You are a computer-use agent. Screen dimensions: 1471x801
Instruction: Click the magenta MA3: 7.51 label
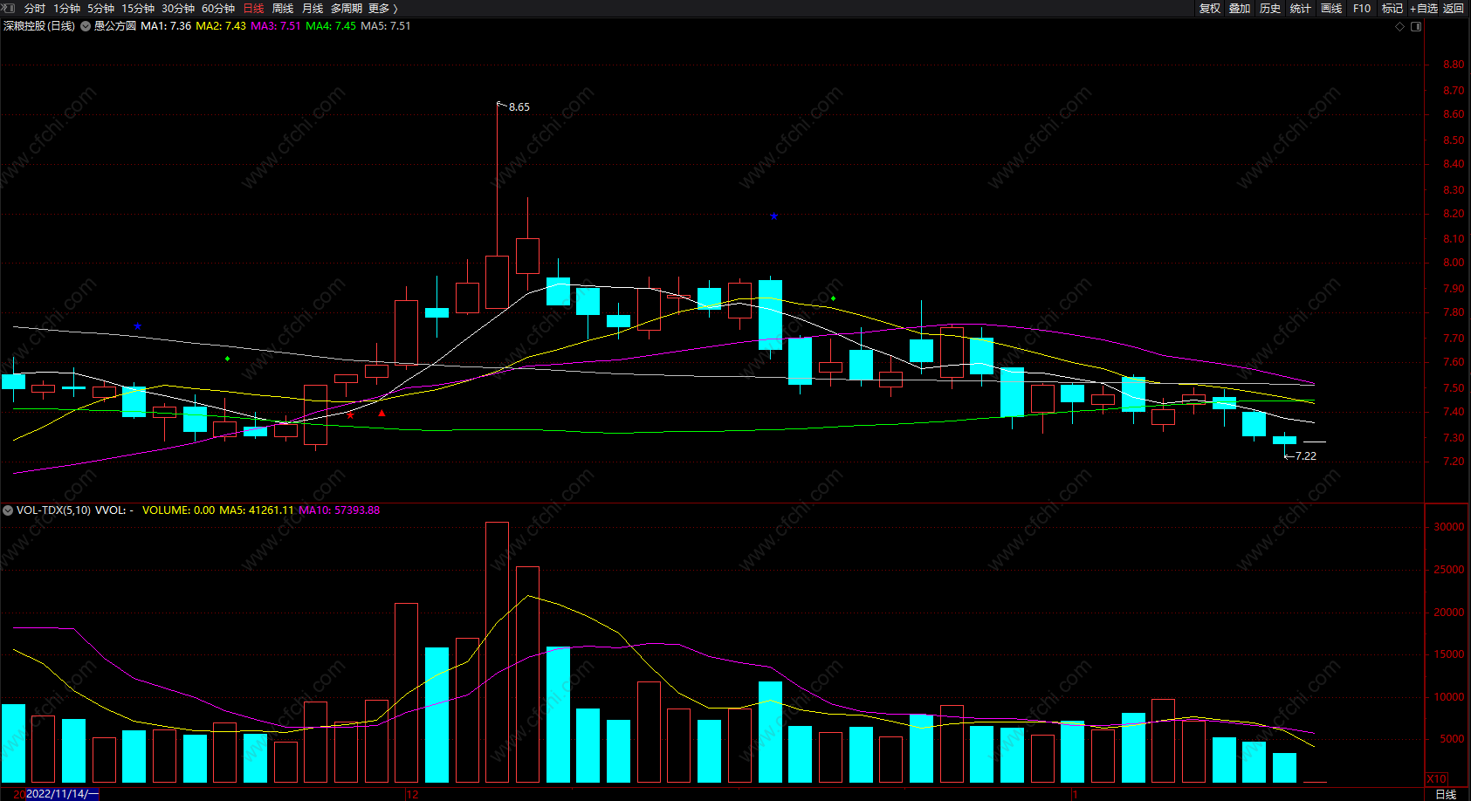click(x=276, y=26)
